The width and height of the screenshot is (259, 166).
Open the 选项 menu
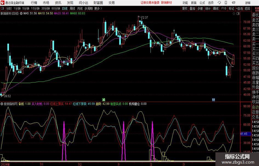210,3
